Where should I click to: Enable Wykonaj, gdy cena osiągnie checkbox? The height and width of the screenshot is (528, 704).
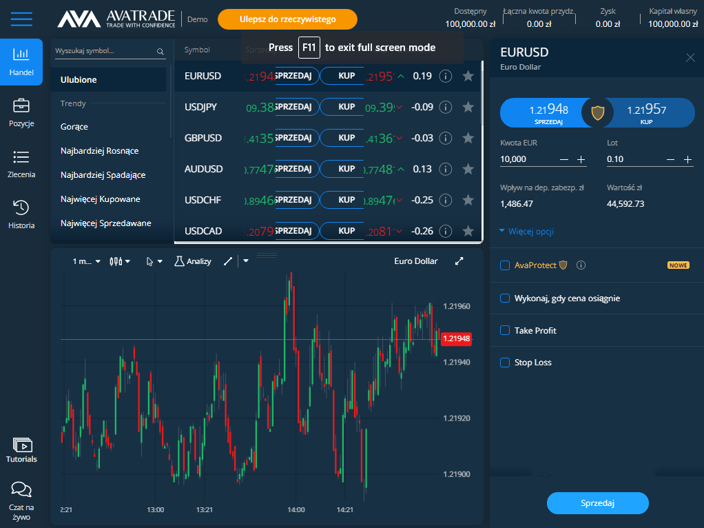505,298
